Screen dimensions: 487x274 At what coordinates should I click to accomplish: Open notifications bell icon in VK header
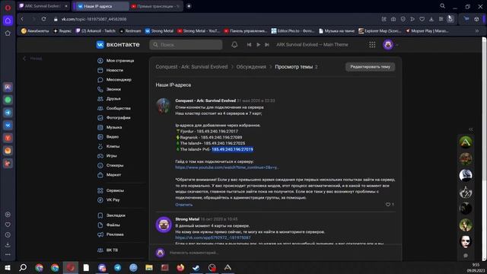coord(234,44)
